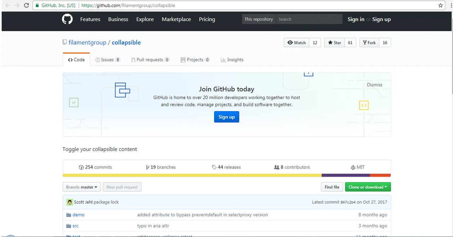Open the MIT license link
453x237 pixels.
click(357, 167)
